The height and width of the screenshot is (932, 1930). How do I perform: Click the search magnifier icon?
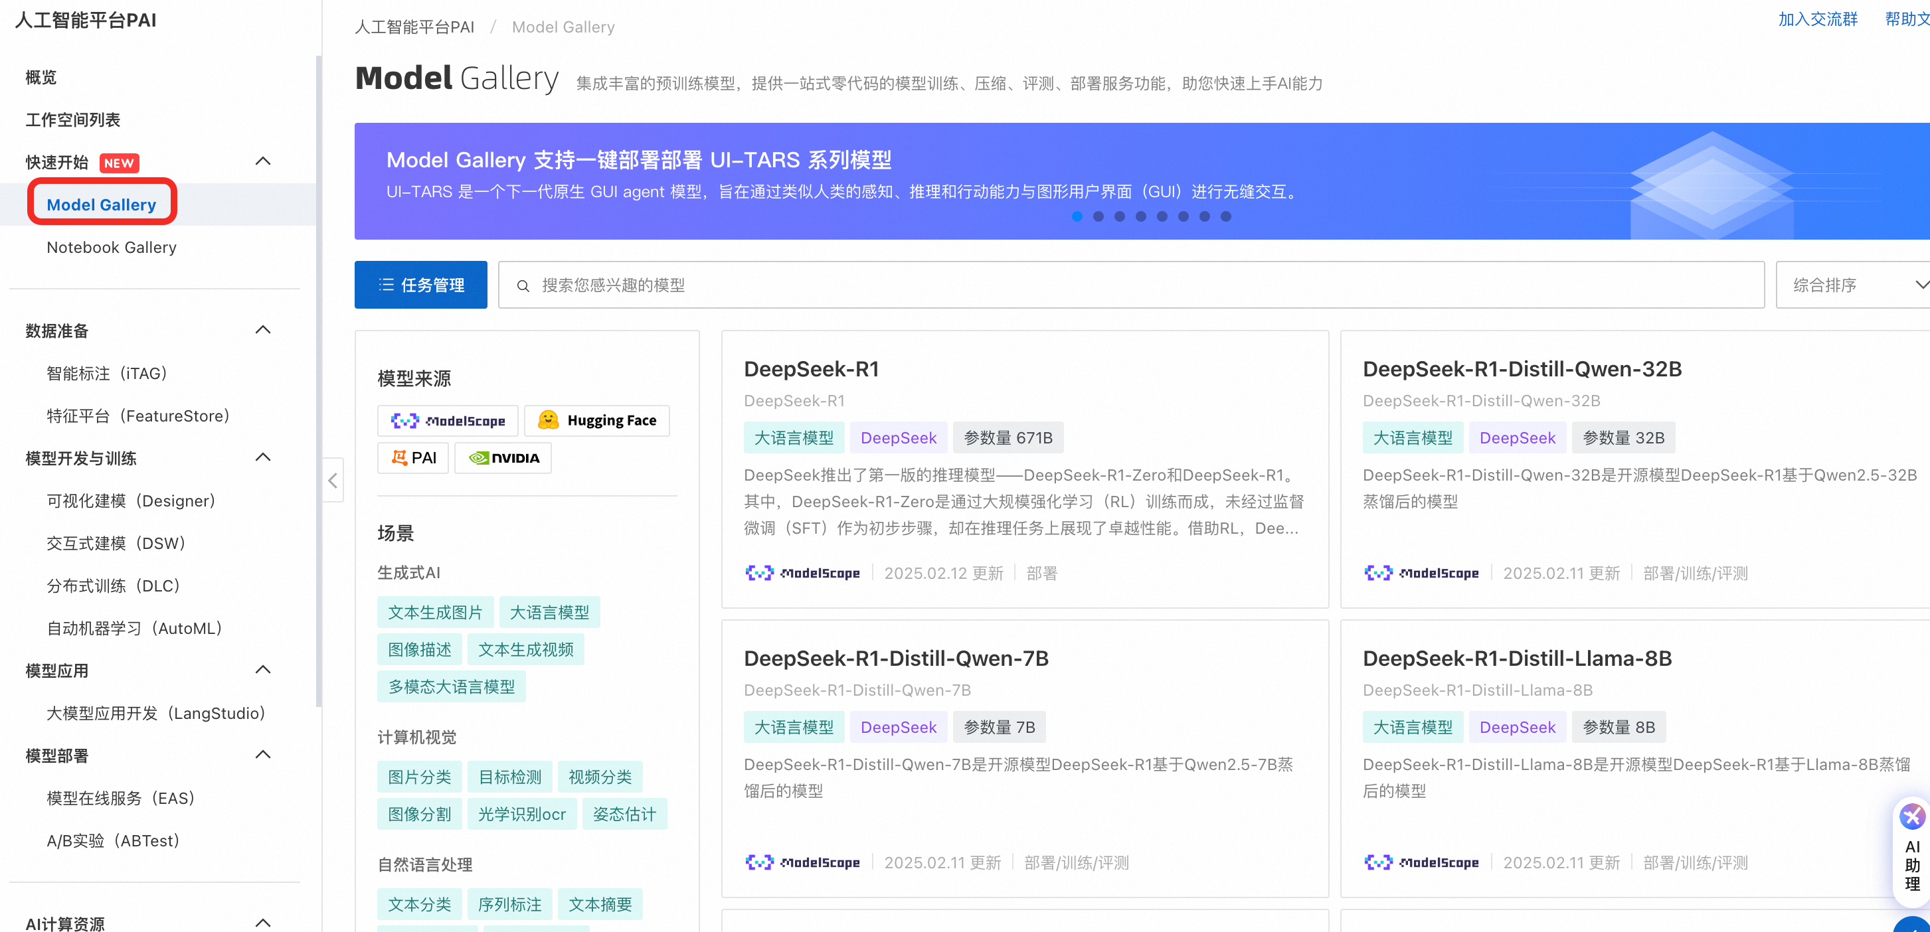523,285
